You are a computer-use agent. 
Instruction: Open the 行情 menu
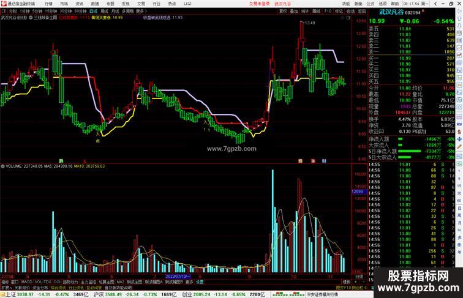click(49, 4)
